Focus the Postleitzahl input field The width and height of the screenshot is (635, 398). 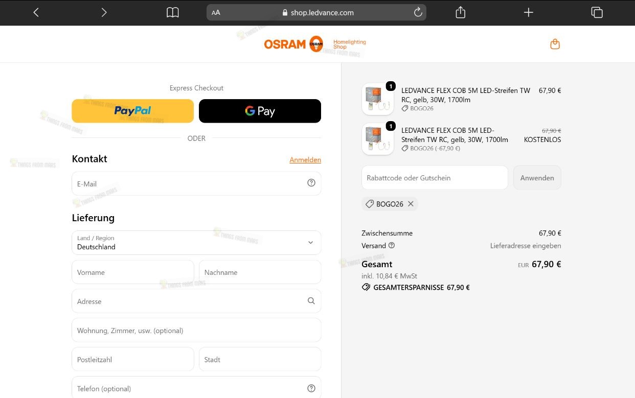click(133, 360)
